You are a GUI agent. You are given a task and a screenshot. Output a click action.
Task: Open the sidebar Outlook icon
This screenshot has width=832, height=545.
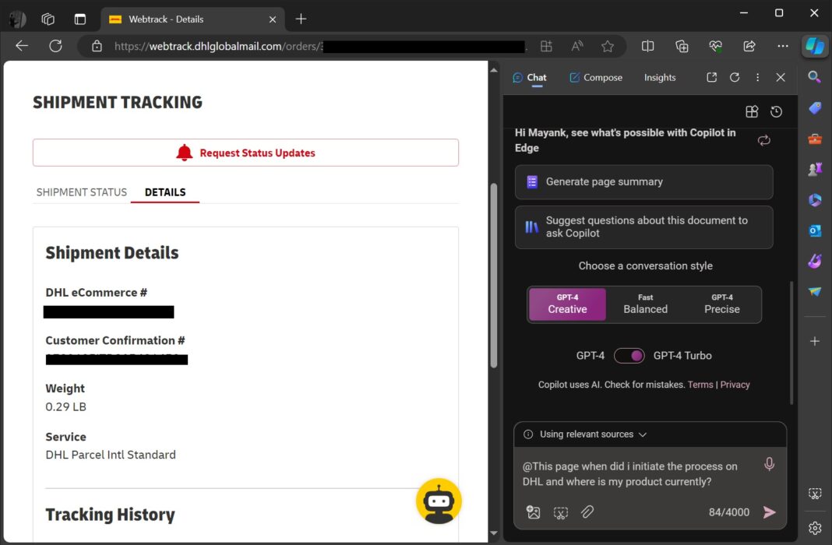pos(815,230)
